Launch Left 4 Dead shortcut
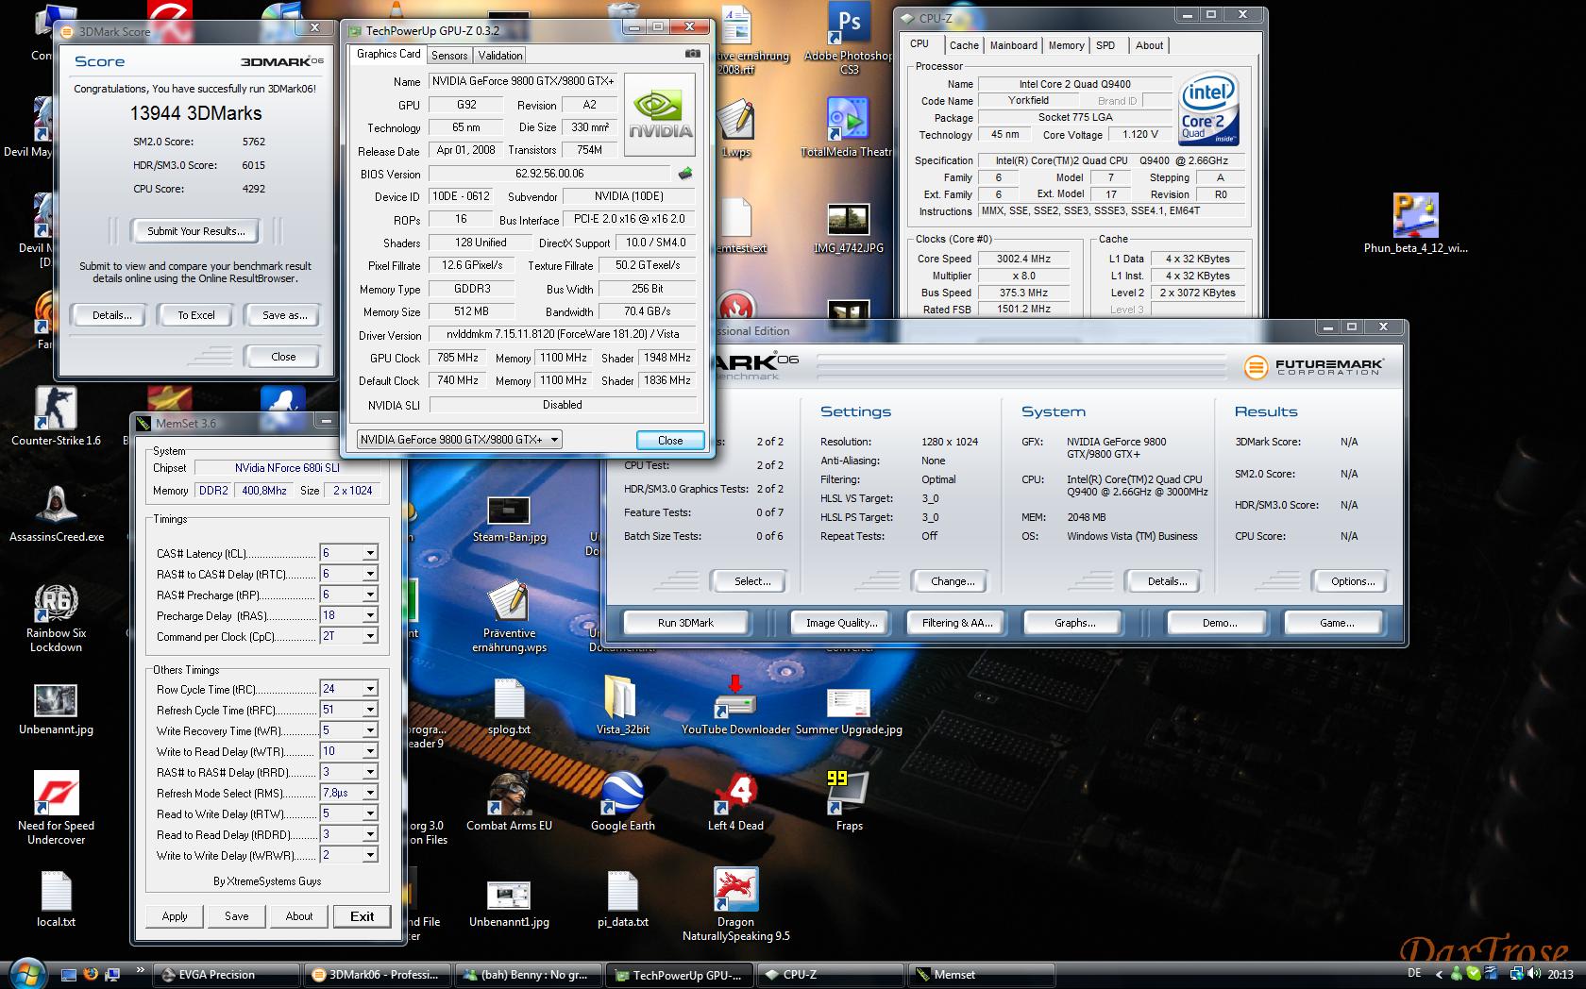Viewport: 1586px width, 989px height. (735, 802)
